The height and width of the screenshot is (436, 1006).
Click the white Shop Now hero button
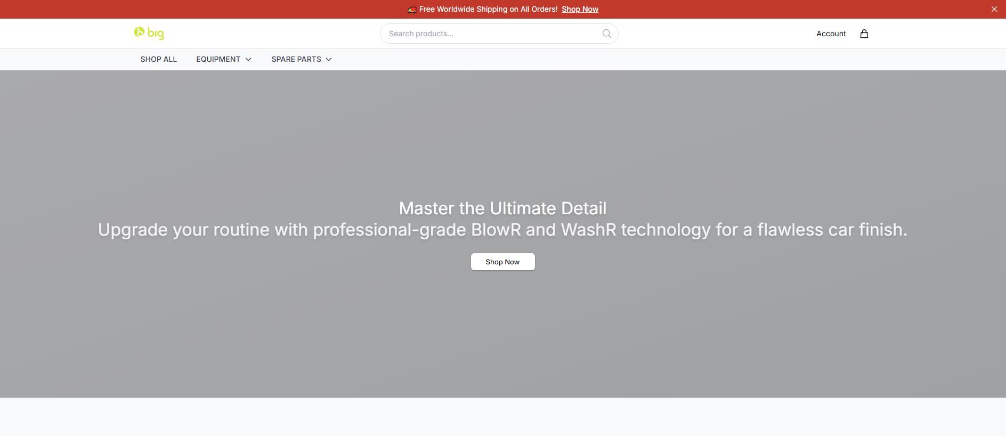point(502,262)
